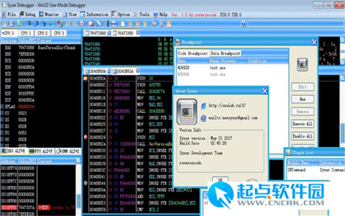The width and height of the screenshot is (345, 216).
Task: Expand the DS segment register entry
Action: point(2,119)
